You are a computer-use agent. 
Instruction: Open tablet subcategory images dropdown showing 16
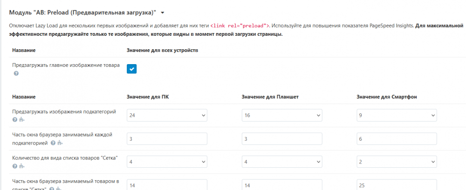tap(282, 115)
